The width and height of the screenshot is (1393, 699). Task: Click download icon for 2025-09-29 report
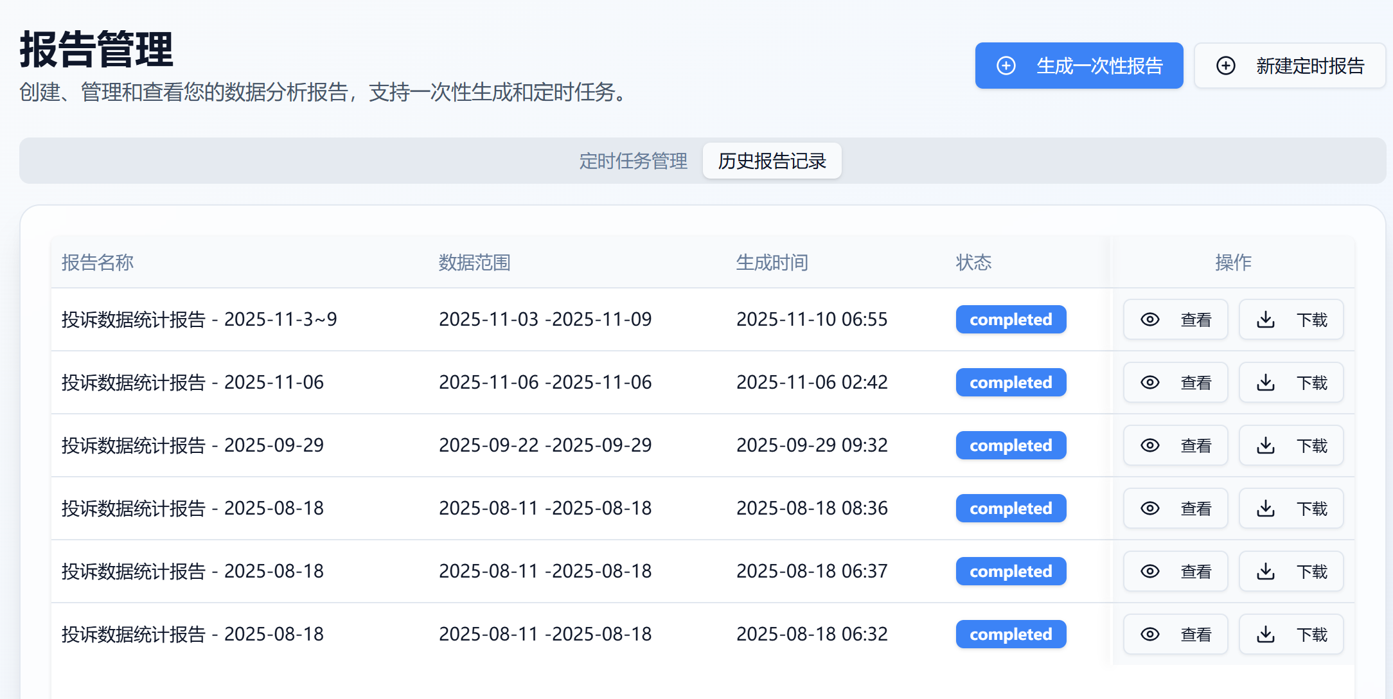1265,445
